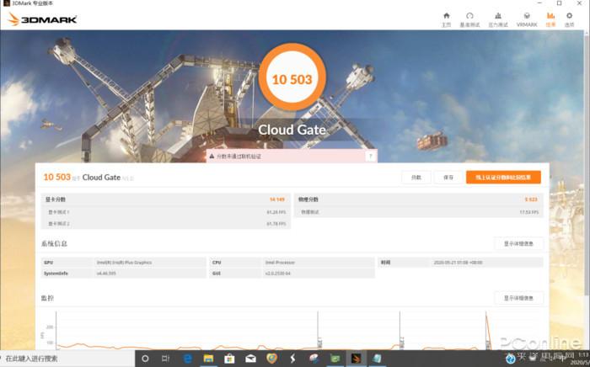
Task: Click the white lightning app icon in taskbar
Action: 292,359
